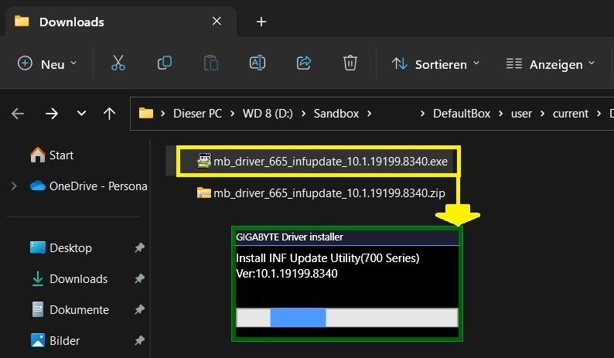Add a new Explorer tab

point(261,22)
